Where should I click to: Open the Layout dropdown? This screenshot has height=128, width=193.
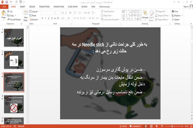34,12
